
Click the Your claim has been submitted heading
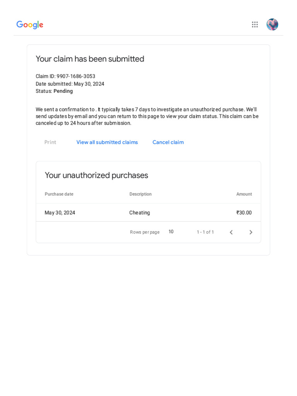[x=90, y=59]
